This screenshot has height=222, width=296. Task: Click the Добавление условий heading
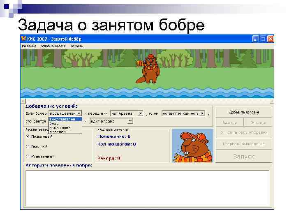(51, 106)
